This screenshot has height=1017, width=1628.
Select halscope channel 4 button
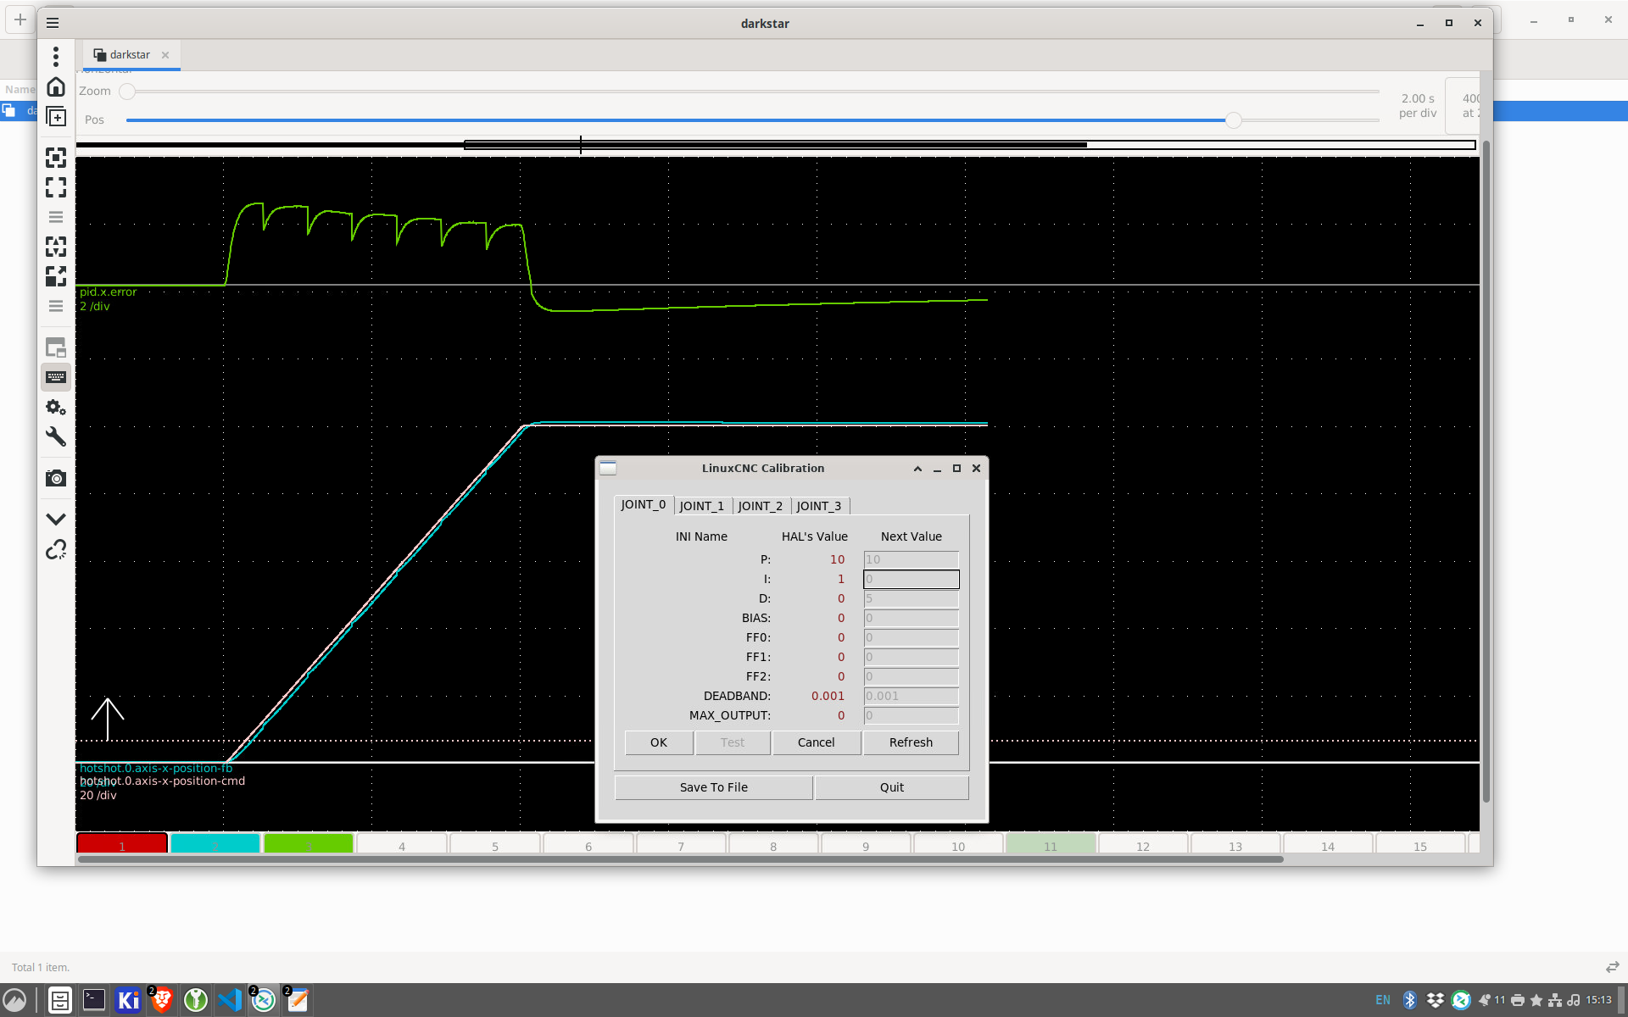pos(402,844)
